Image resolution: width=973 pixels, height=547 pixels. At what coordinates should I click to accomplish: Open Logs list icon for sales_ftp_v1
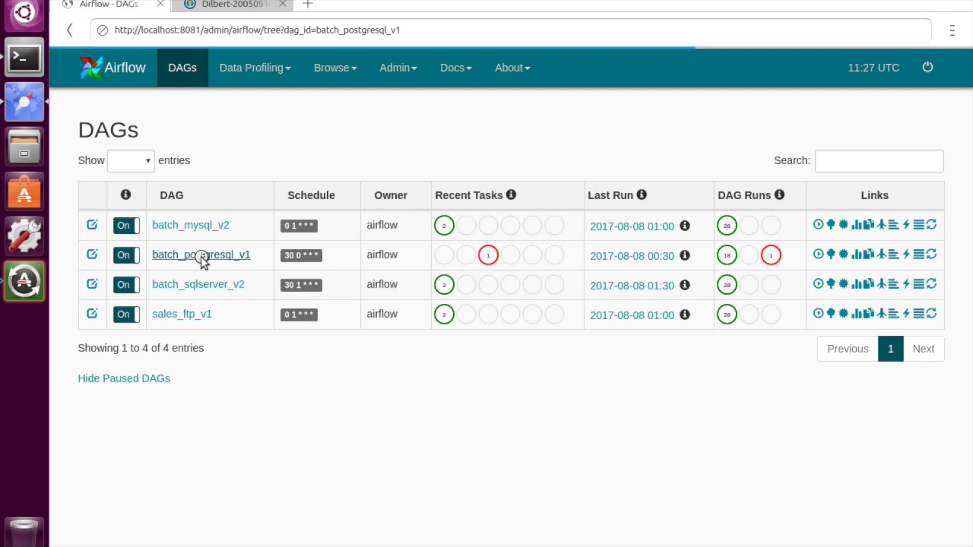919,313
